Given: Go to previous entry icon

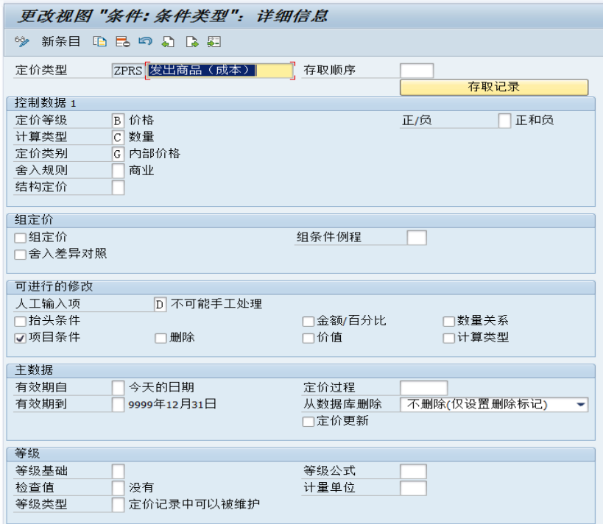Looking at the screenshot, I should [168, 41].
